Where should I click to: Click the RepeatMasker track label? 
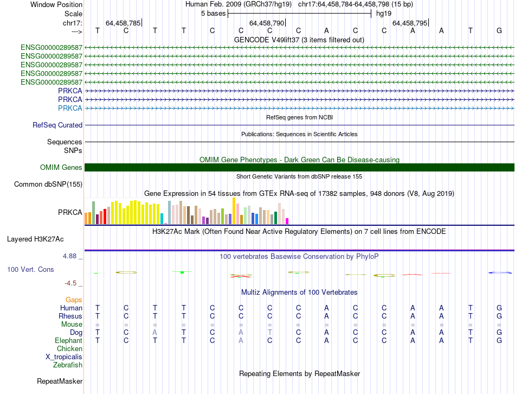[60, 382]
